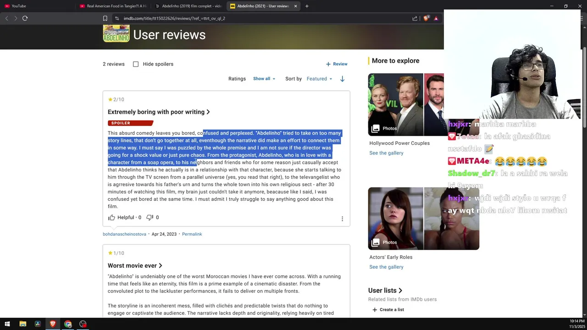The image size is (587, 330).
Task: Click Create a list link
Action: (392, 310)
